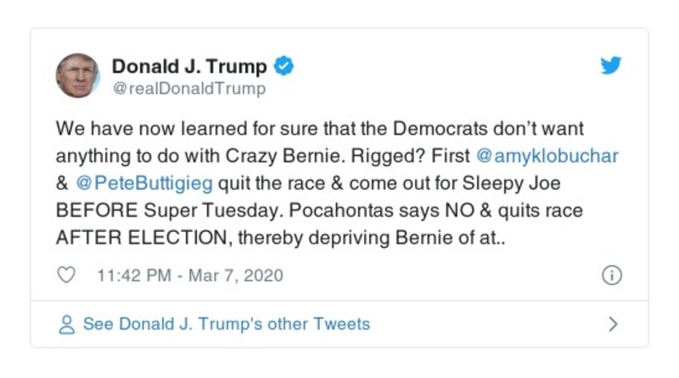Expand other Tweets with the right chevron
Screen dimensions: 679x378
613,324
